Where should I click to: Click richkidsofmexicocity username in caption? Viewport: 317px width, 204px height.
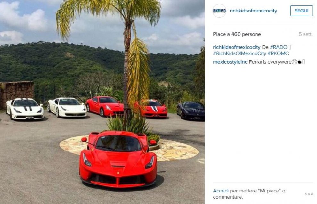237,47
